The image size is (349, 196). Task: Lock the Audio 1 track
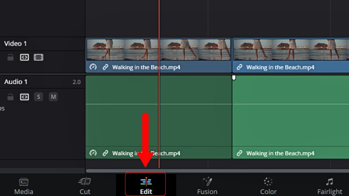10,97
